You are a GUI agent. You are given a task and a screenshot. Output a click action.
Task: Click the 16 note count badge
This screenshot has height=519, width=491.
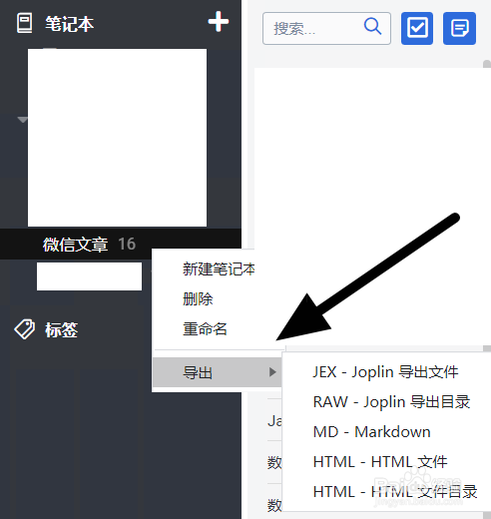pos(127,244)
